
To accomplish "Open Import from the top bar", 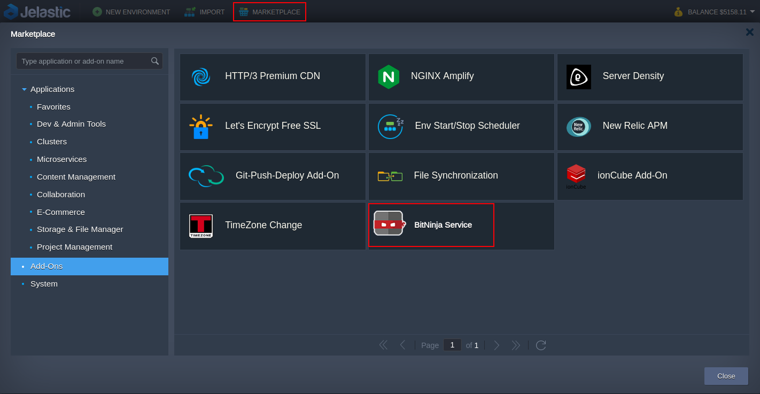I will click(x=205, y=12).
